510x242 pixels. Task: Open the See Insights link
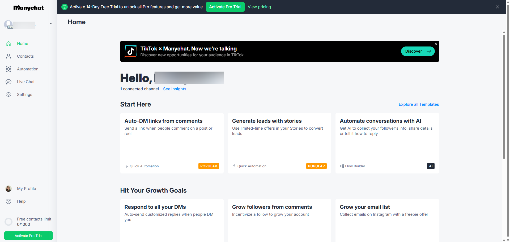[175, 89]
